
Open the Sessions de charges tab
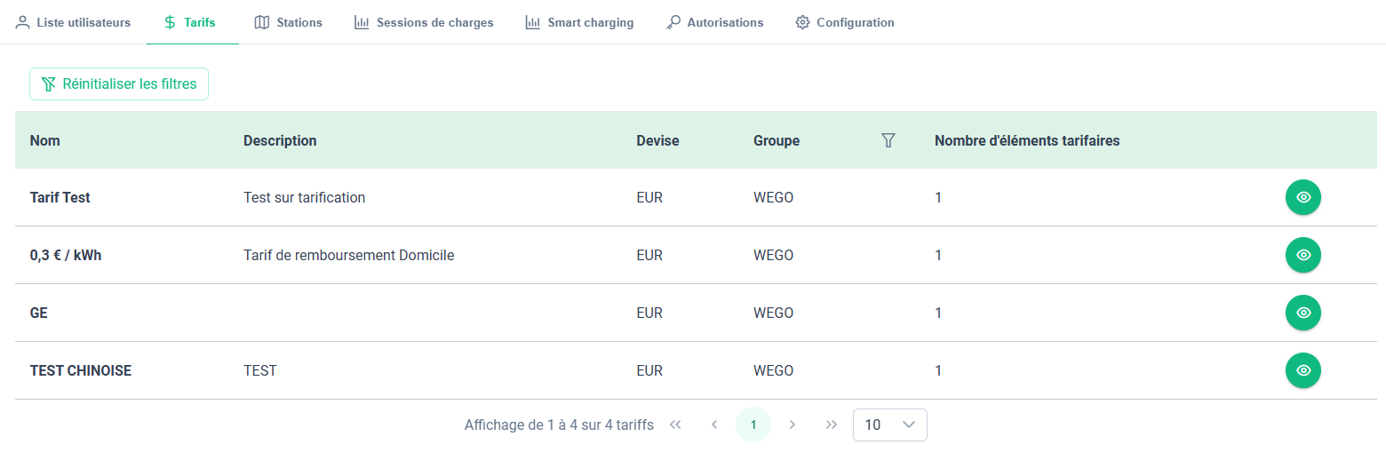coord(423,22)
